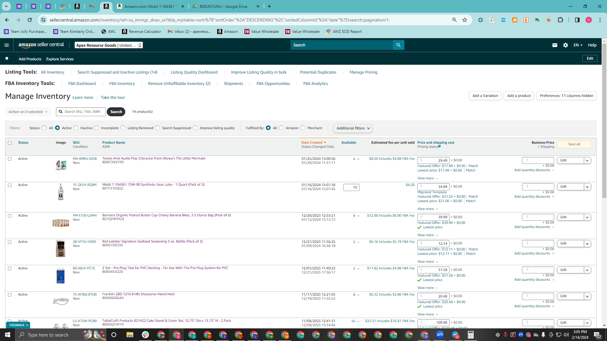Screen dimensions: 607x341
Task: Click the zoom magnifier in address bar
Action: point(455,20)
